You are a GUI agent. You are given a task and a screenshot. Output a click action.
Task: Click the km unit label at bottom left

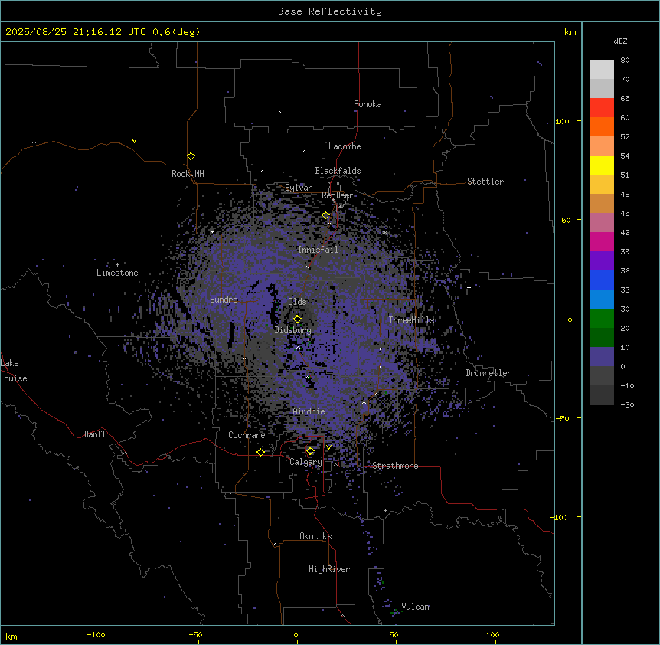coord(11,636)
